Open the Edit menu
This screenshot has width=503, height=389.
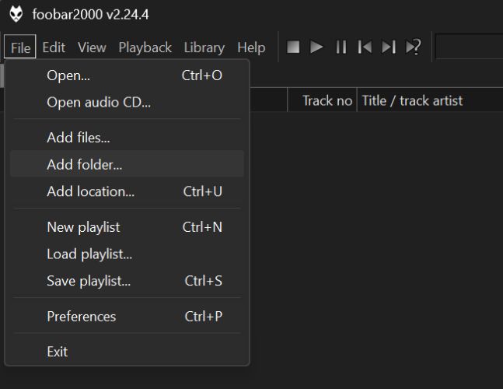coord(54,47)
